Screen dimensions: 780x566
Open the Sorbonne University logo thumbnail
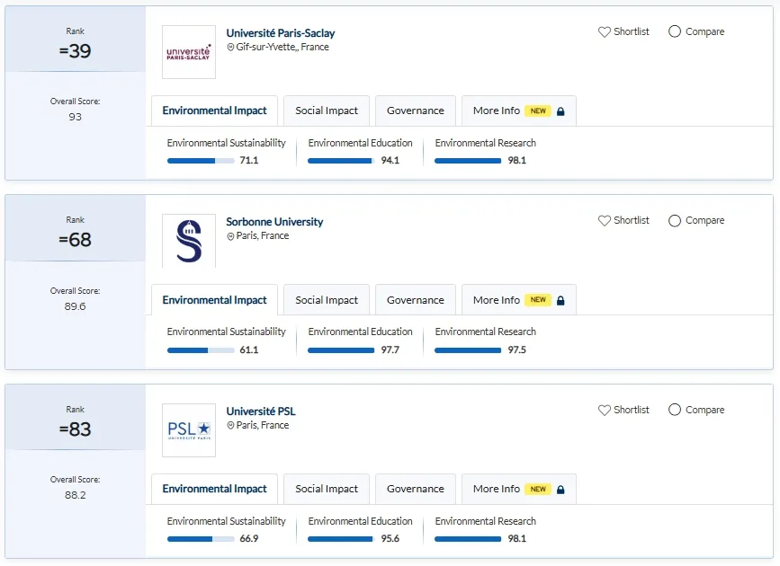(189, 241)
